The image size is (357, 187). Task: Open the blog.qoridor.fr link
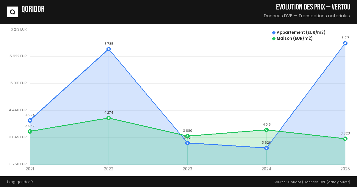point(20,182)
